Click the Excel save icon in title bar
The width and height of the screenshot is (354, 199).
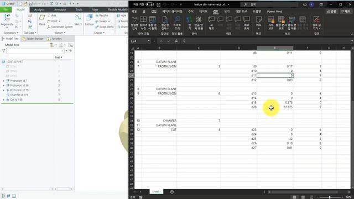point(159,4)
